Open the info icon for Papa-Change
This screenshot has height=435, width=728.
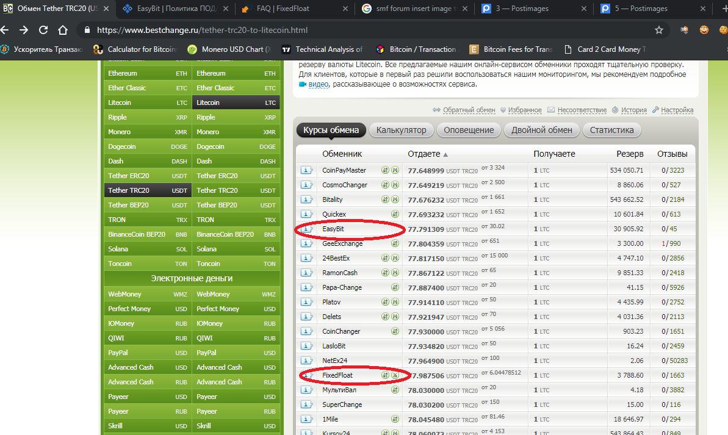pos(306,287)
